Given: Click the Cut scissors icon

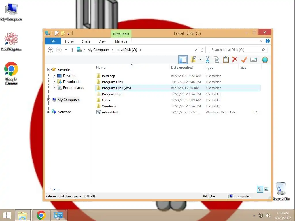Looking at the screenshot, I should tap(207, 60).
